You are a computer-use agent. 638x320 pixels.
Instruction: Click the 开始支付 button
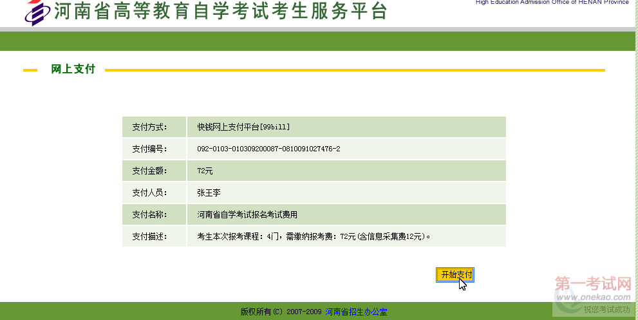(x=455, y=275)
